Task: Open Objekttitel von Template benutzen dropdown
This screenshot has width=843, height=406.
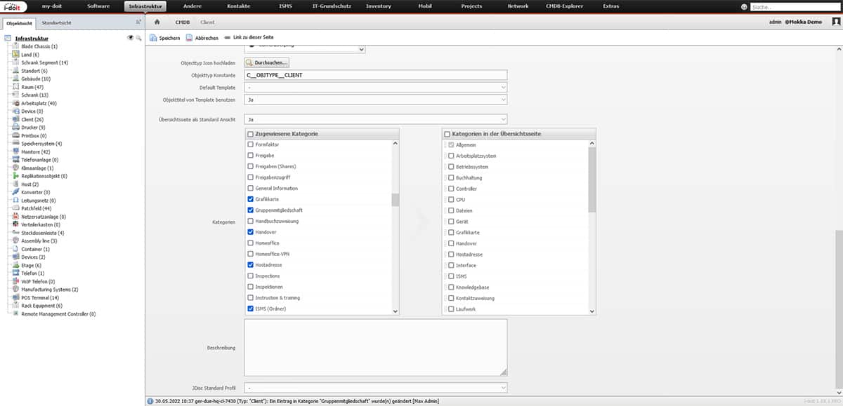Action: pos(376,100)
